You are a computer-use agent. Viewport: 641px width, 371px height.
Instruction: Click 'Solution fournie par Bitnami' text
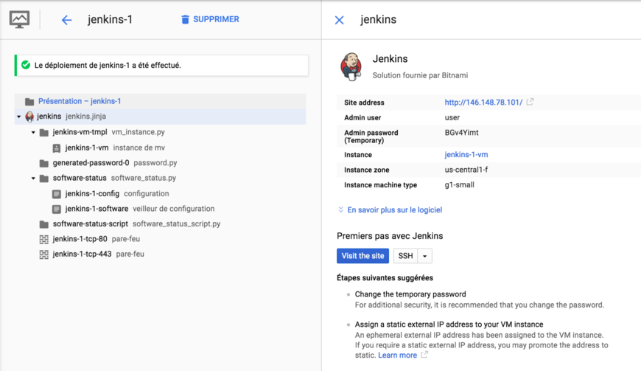[x=420, y=75]
